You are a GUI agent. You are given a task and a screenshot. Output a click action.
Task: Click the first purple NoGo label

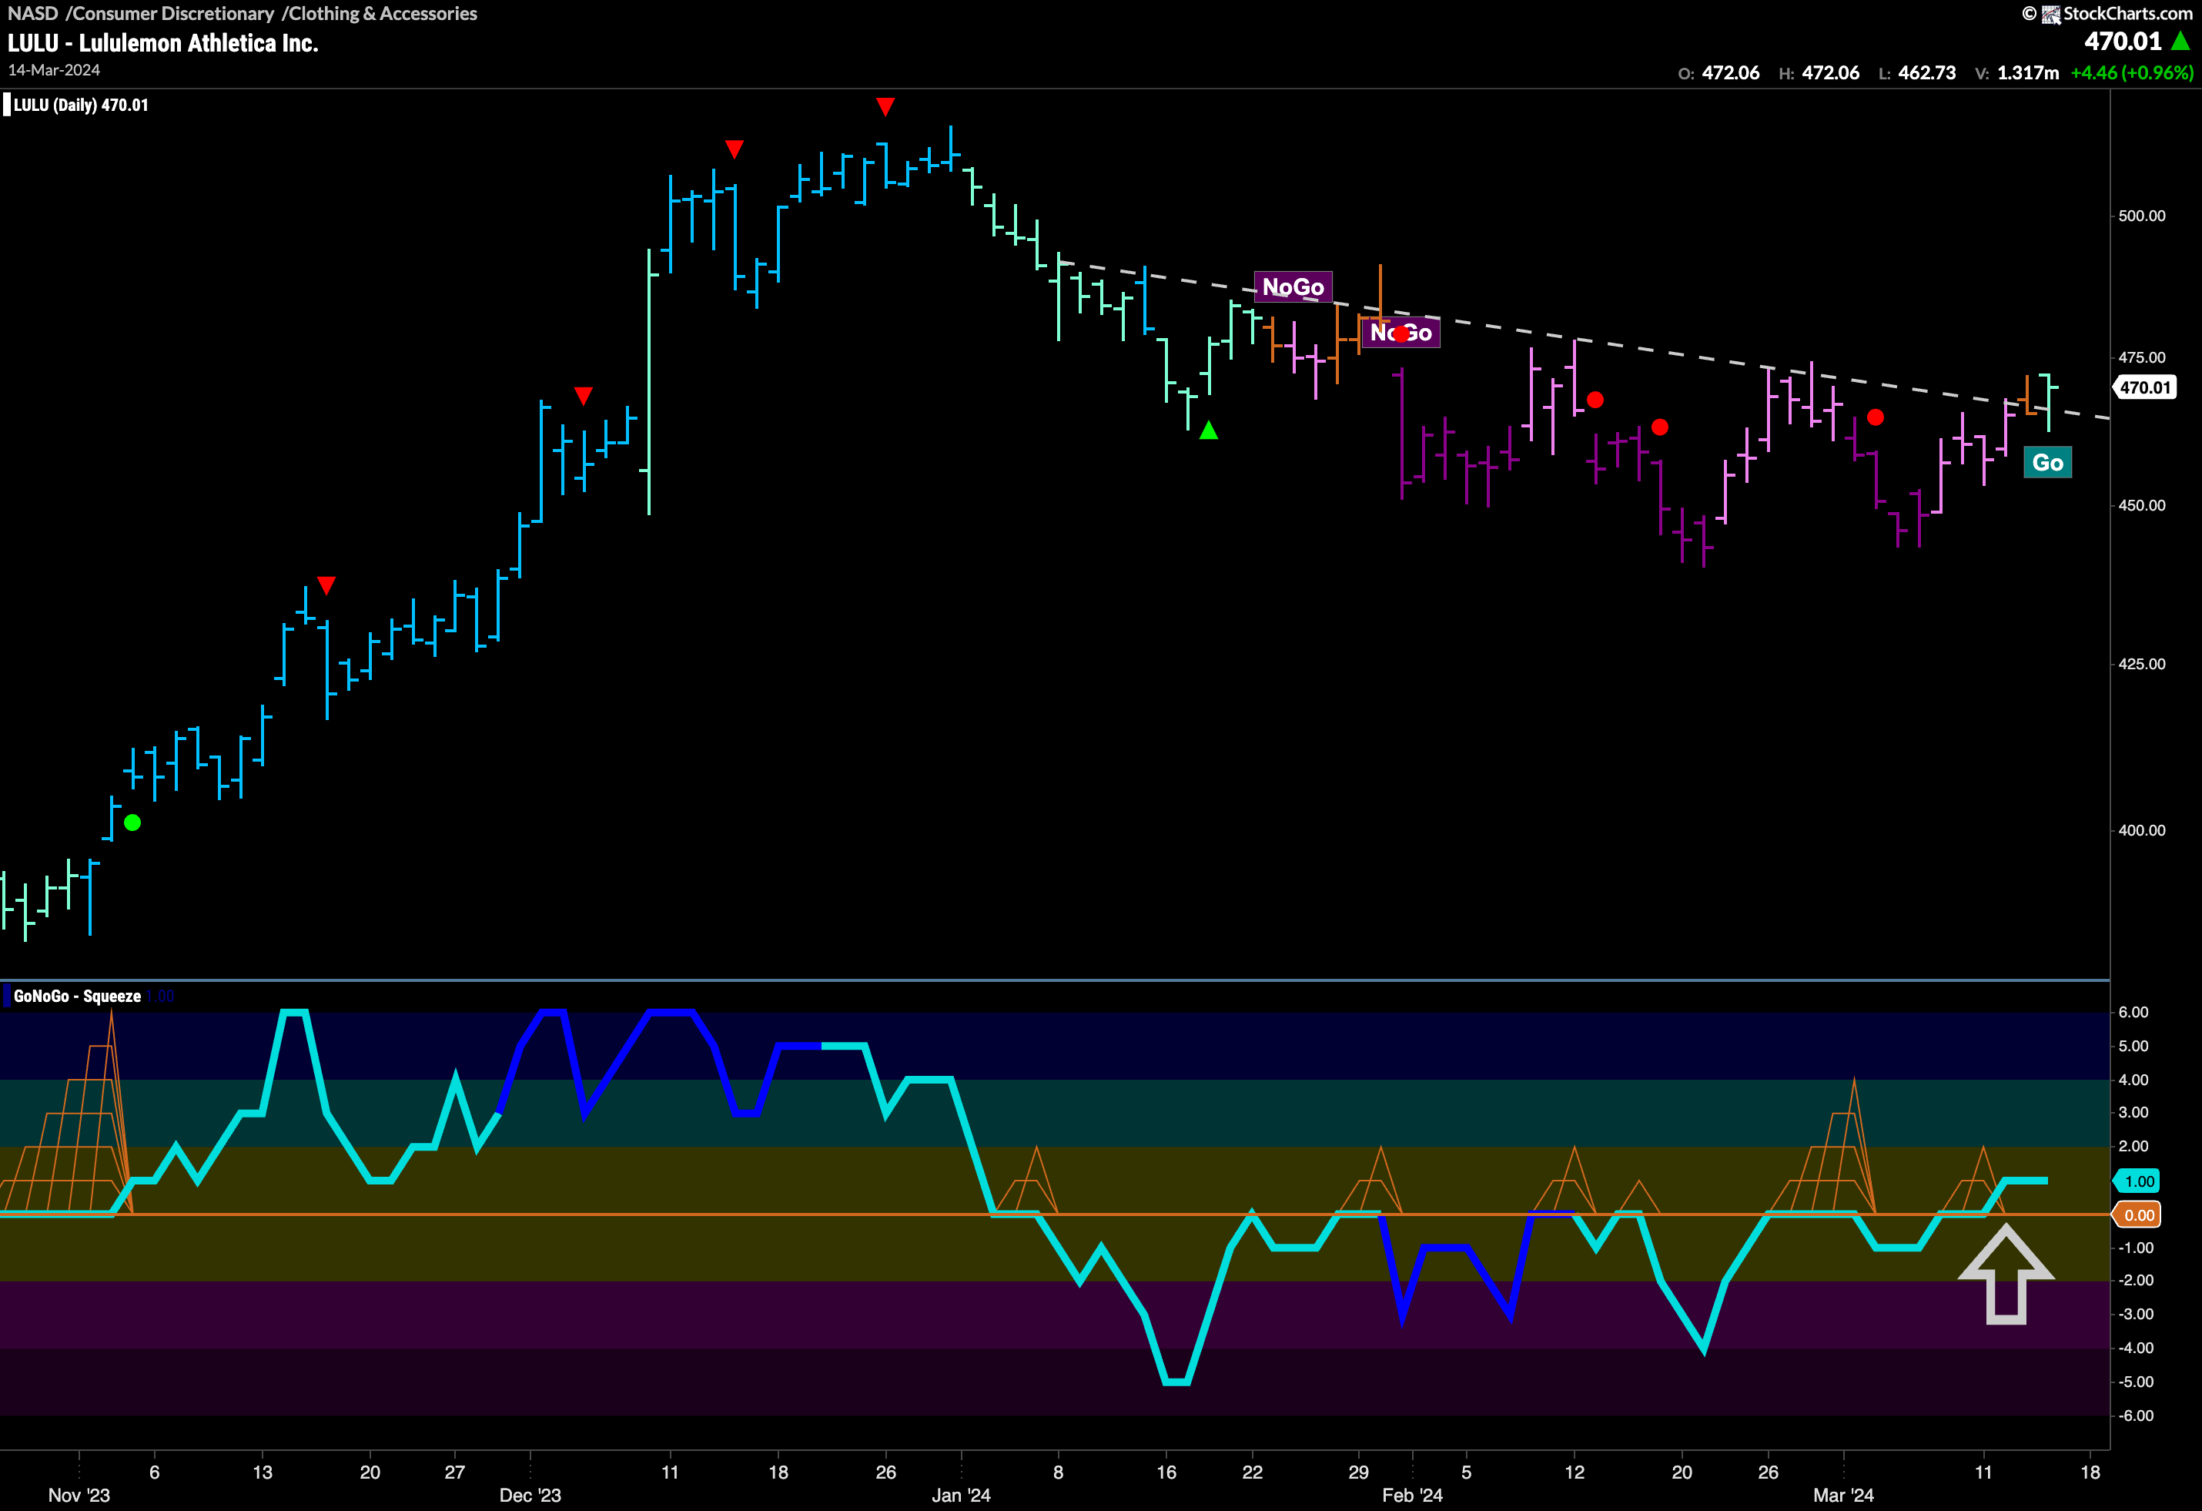pos(1293,286)
